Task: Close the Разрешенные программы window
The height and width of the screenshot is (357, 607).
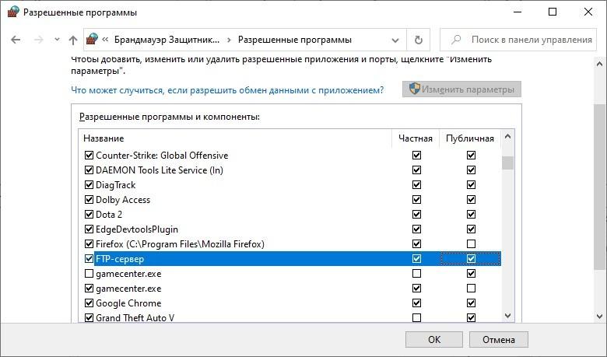Action: point(588,12)
